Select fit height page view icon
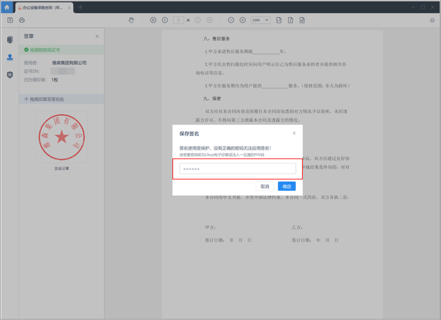This screenshot has width=441, height=320. [290, 20]
